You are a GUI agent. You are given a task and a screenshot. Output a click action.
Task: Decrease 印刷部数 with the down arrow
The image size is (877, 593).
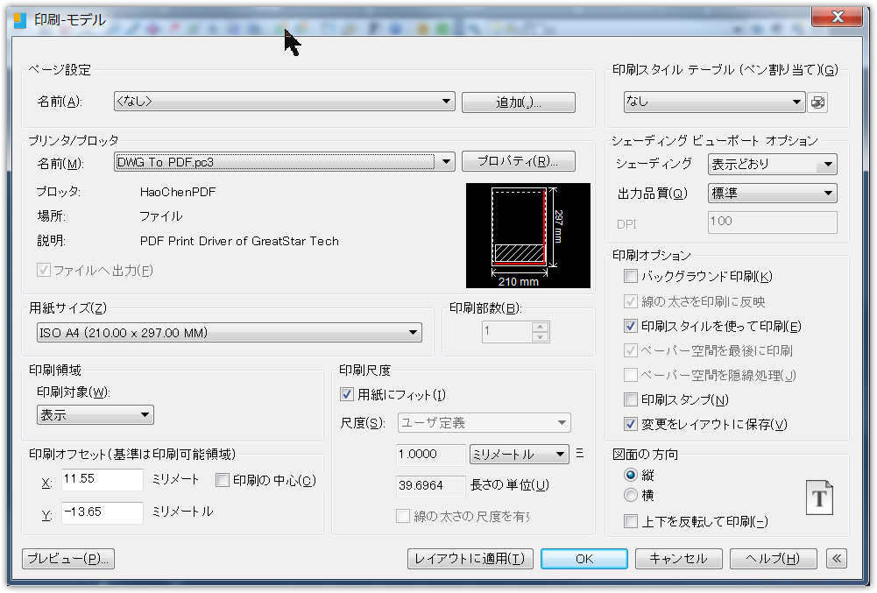coord(540,336)
